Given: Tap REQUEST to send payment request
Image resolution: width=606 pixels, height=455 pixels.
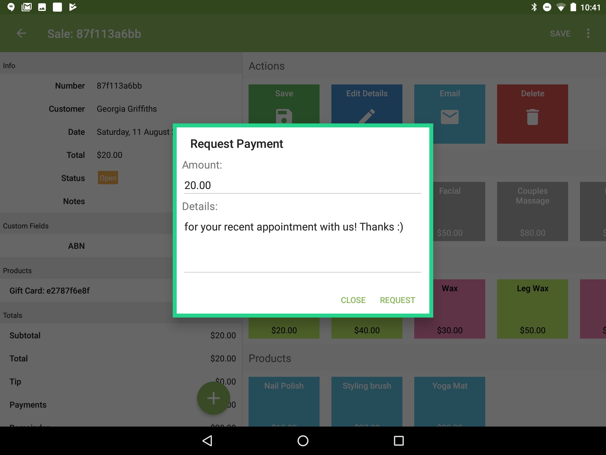Looking at the screenshot, I should (397, 300).
